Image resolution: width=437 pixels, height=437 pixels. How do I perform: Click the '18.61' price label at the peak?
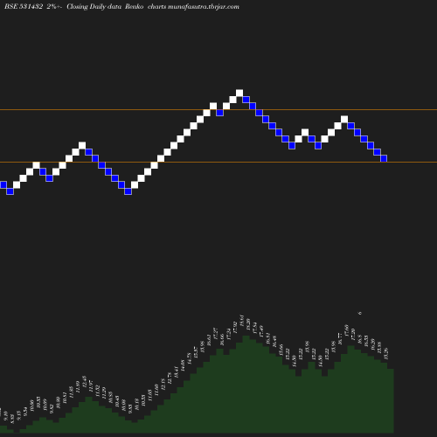point(241,320)
